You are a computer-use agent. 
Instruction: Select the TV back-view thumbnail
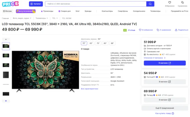click(x=6, y=75)
